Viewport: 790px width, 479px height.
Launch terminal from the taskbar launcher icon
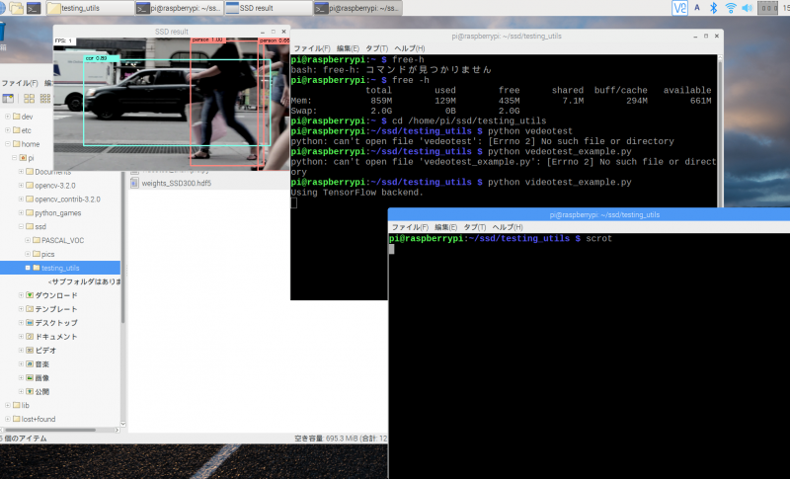click(34, 8)
